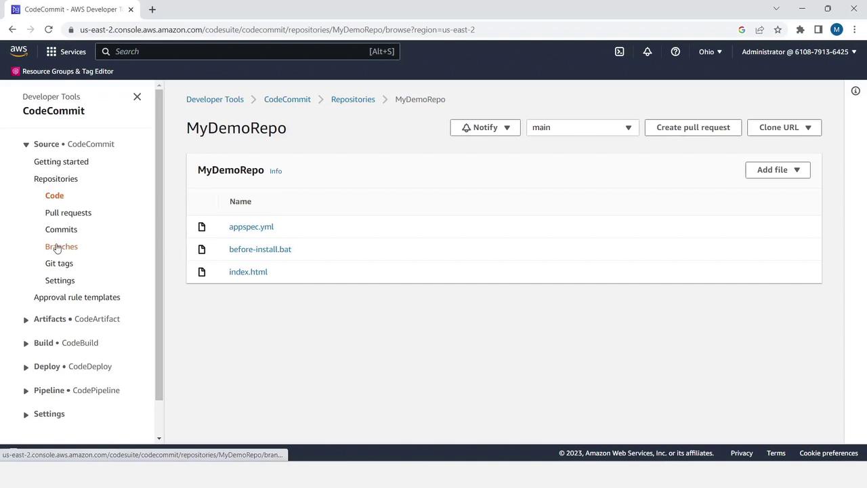
Task: Open the browser side panel icon
Action: click(818, 30)
